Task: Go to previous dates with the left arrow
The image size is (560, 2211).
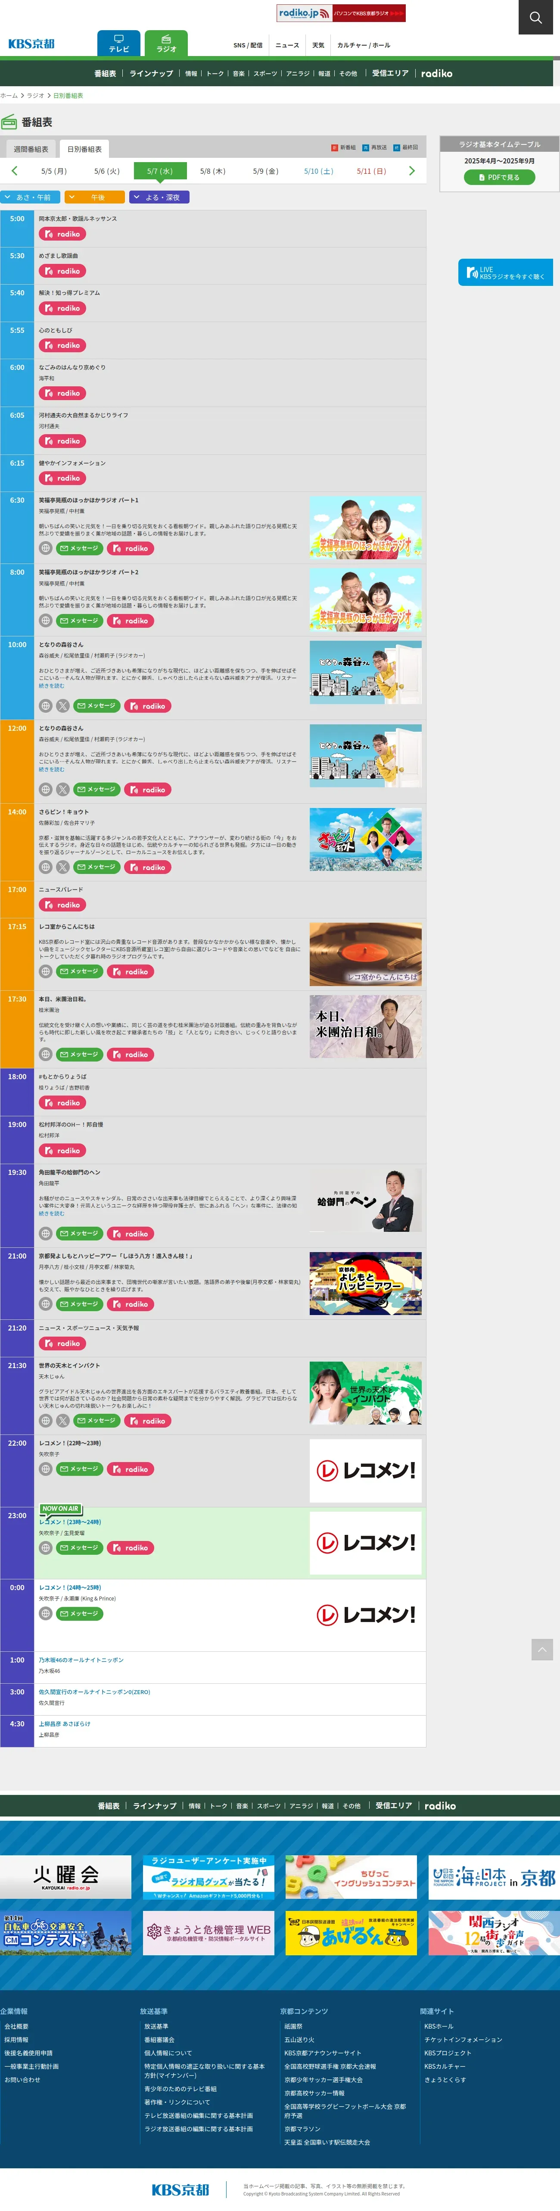Action: click(x=14, y=171)
